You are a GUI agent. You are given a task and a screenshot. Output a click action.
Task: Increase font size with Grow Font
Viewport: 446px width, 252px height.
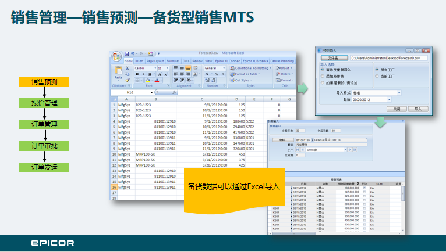click(x=160, y=74)
